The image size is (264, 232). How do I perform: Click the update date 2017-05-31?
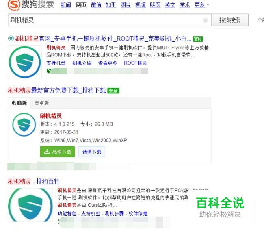[66, 132]
